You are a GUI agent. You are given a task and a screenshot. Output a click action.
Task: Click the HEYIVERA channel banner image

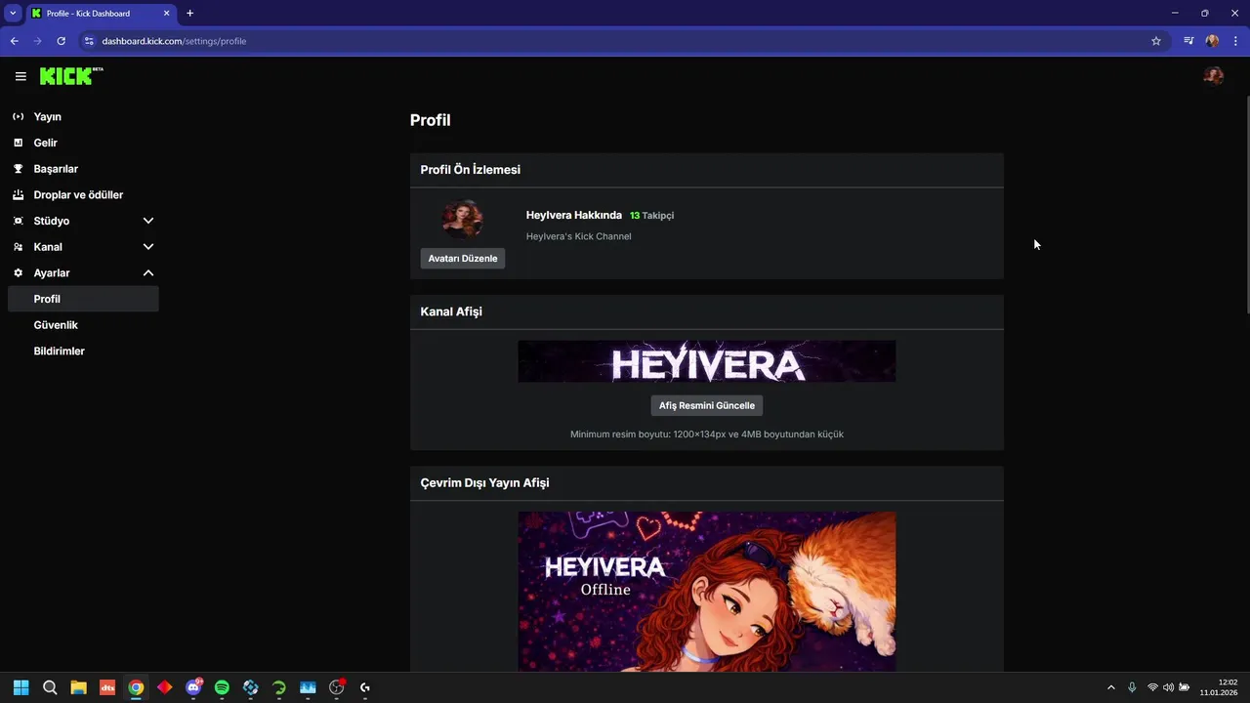click(x=707, y=361)
